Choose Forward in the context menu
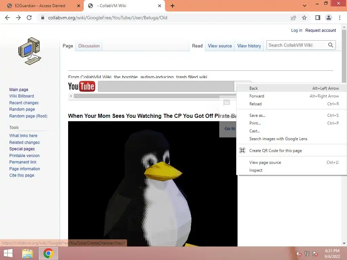 [x=291, y=96]
